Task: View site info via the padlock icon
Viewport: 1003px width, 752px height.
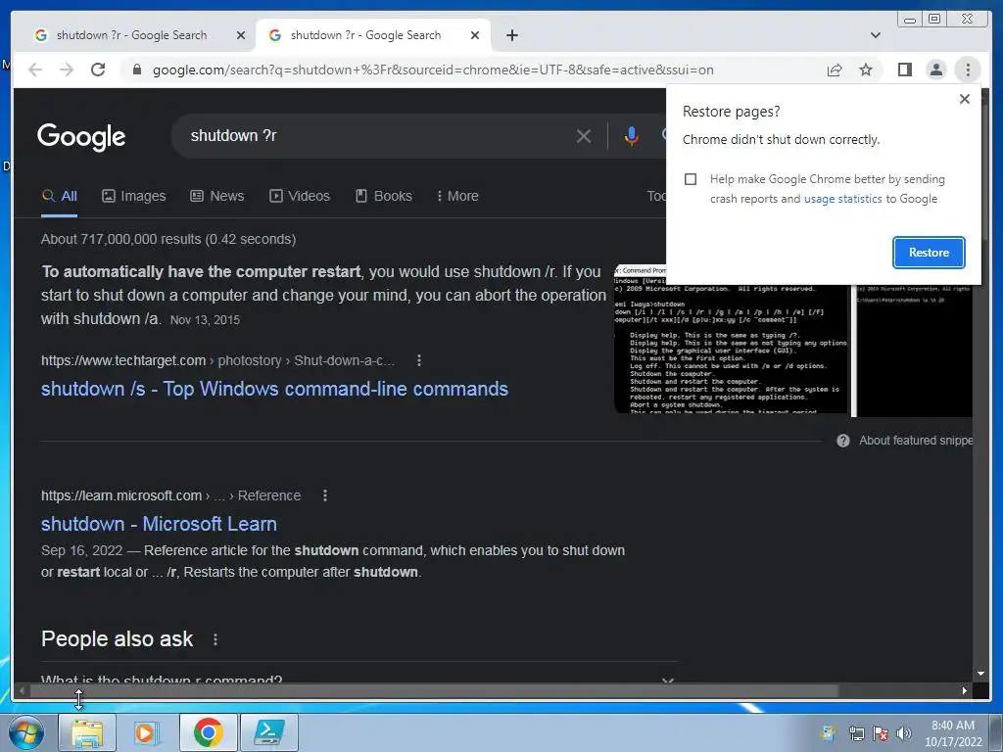Action: (x=136, y=70)
